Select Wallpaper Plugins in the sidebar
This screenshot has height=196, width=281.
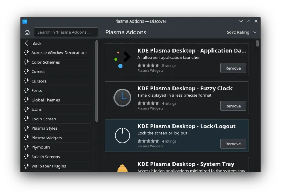tap(48, 166)
